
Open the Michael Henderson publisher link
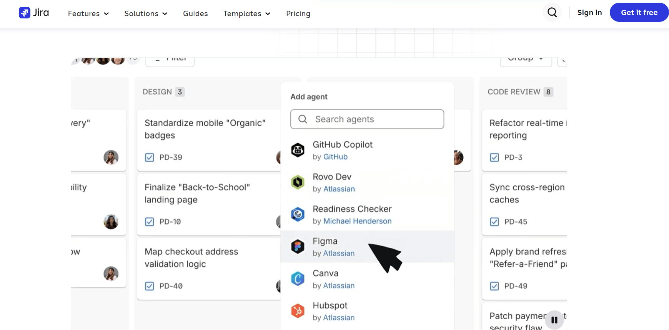358,221
